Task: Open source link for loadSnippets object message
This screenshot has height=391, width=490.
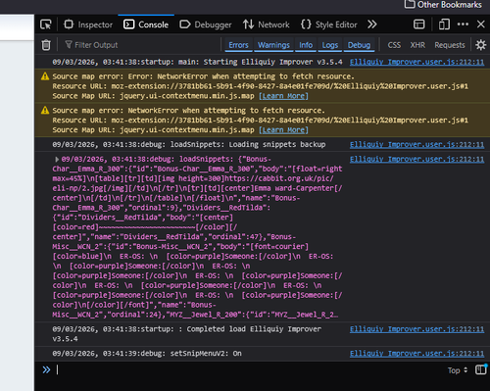Action: [x=416, y=159]
